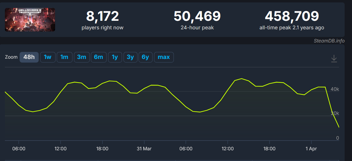Select the 48h zoom range

29,57
